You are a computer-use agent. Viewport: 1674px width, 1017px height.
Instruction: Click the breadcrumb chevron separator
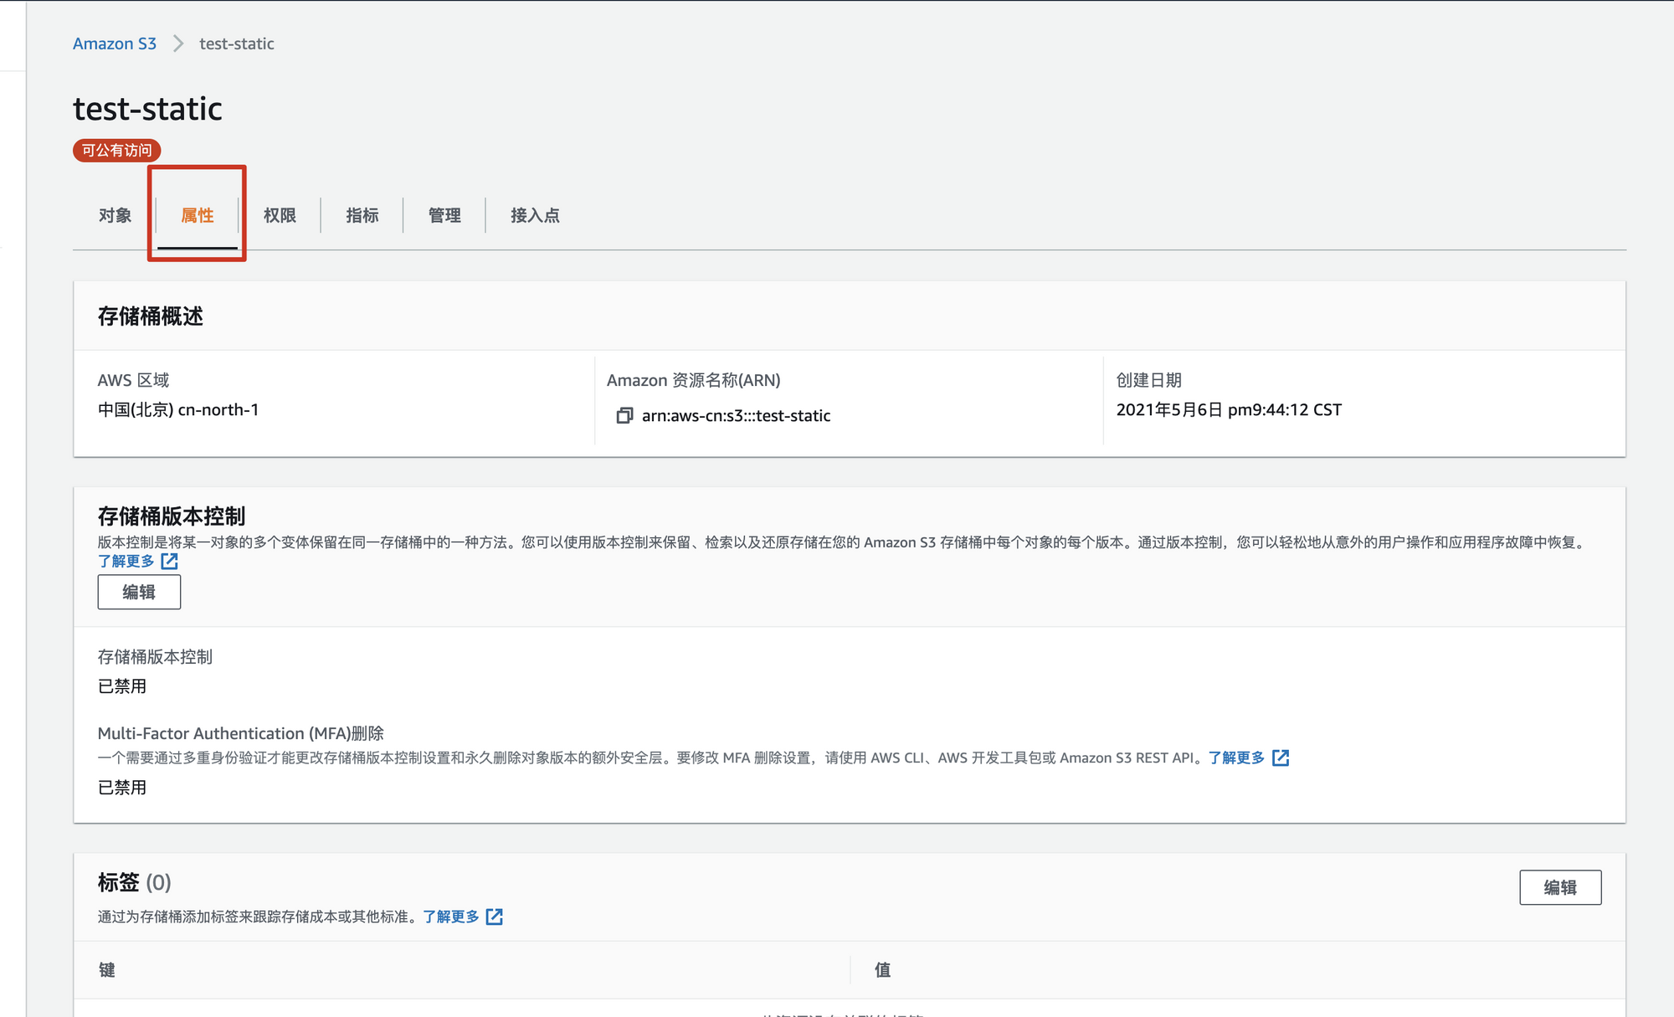[178, 44]
